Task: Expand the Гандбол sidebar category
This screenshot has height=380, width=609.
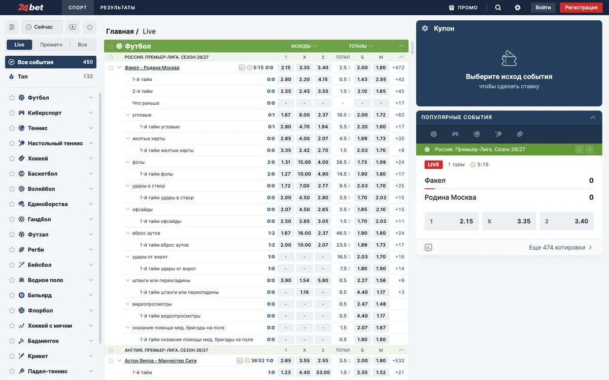Action: (x=91, y=219)
